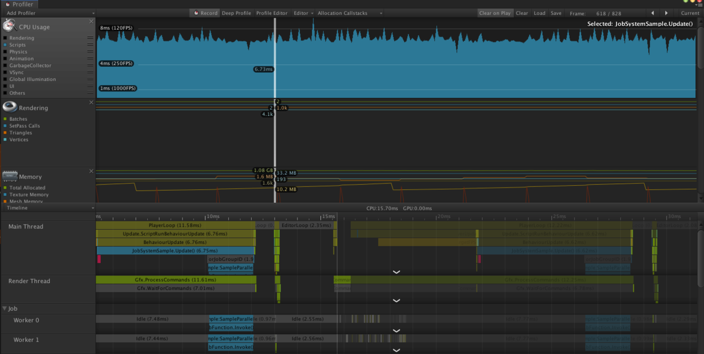Jump to the Current frame
The width and height of the screenshot is (704, 354).
click(690, 13)
